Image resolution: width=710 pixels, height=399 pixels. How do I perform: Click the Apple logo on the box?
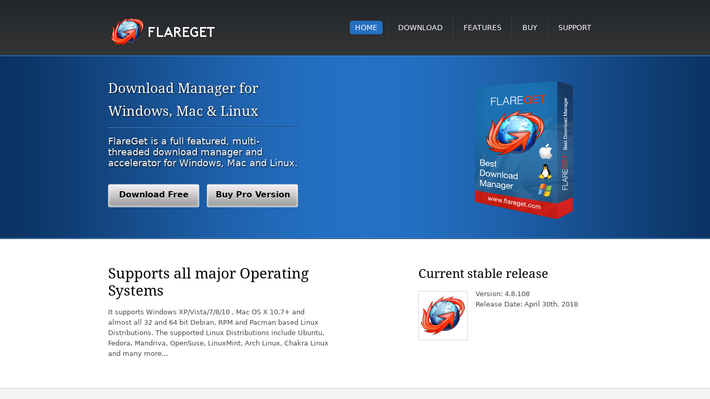[x=546, y=151]
